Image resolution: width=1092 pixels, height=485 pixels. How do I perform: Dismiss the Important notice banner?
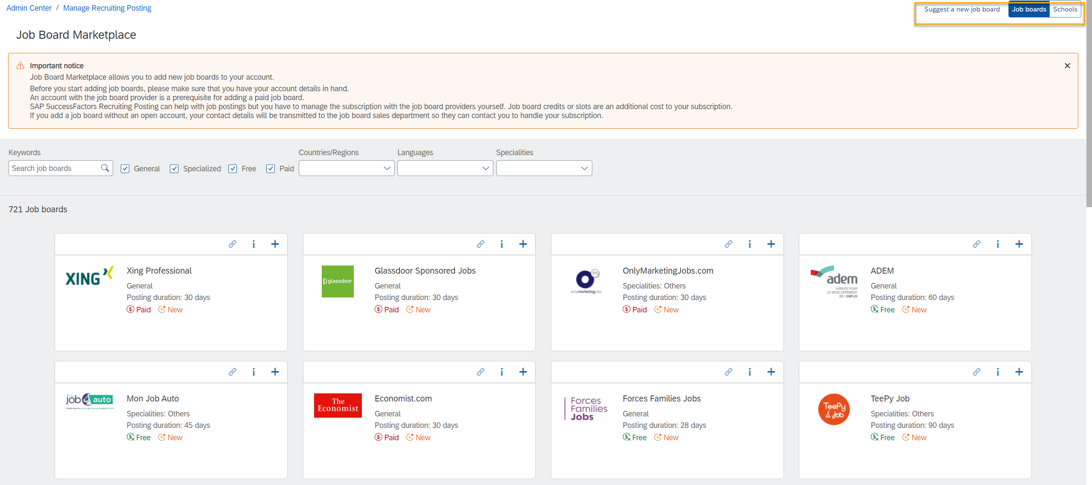coord(1067,66)
